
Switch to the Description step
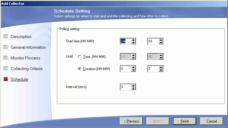[21, 37]
